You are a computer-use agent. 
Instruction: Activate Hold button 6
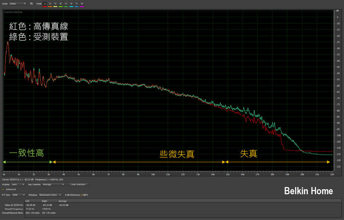71,4
